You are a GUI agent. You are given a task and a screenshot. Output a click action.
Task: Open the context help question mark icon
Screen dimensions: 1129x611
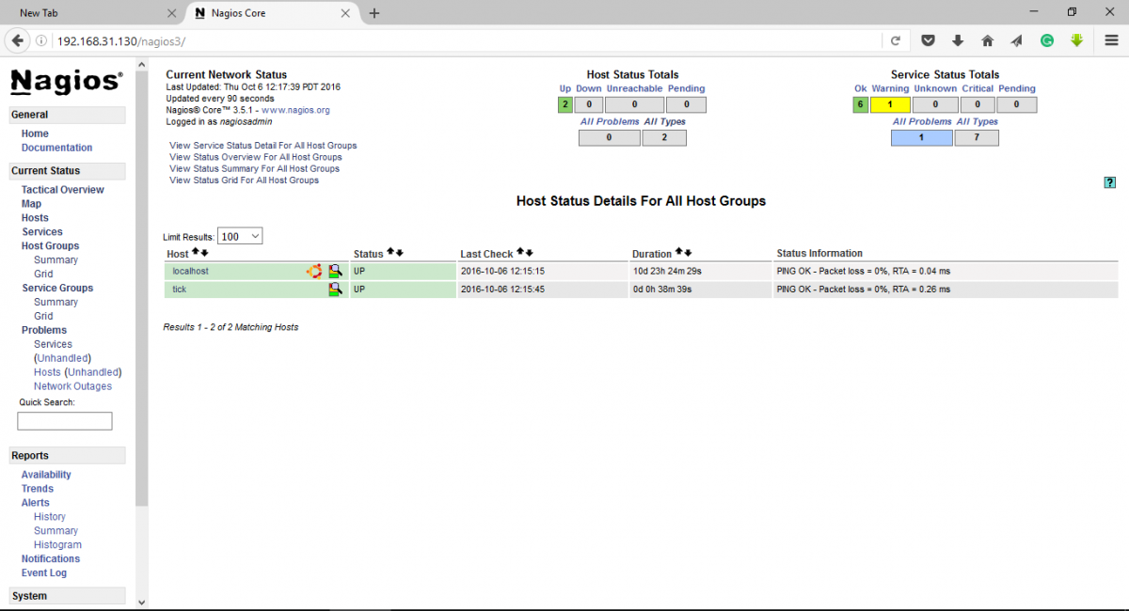point(1110,182)
